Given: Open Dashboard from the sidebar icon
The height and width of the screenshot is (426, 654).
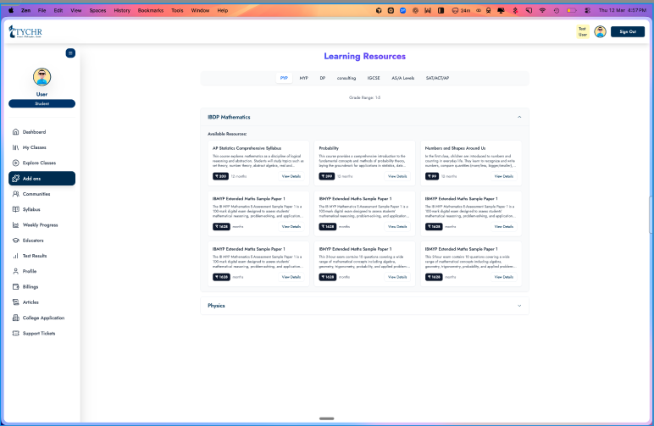Looking at the screenshot, I should [x=15, y=132].
